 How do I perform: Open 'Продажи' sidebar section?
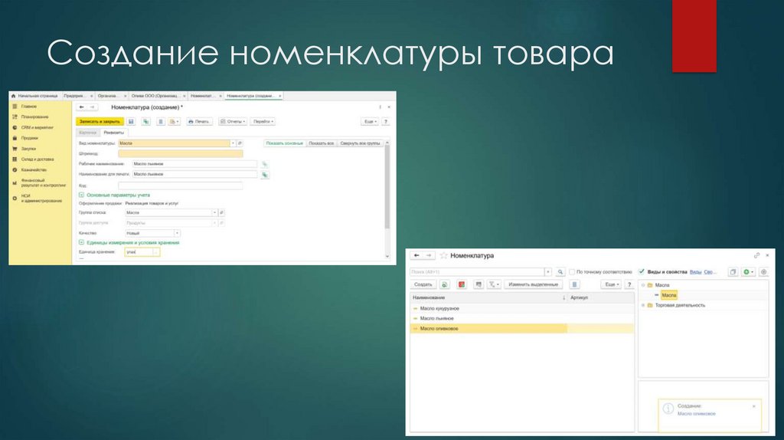point(29,138)
